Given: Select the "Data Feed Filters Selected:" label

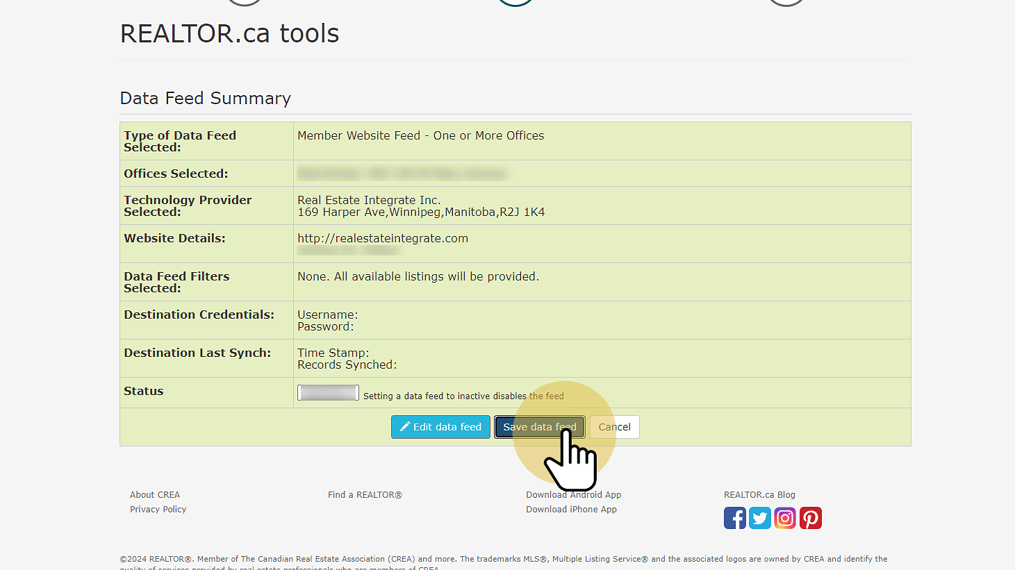Looking at the screenshot, I should pos(176,282).
